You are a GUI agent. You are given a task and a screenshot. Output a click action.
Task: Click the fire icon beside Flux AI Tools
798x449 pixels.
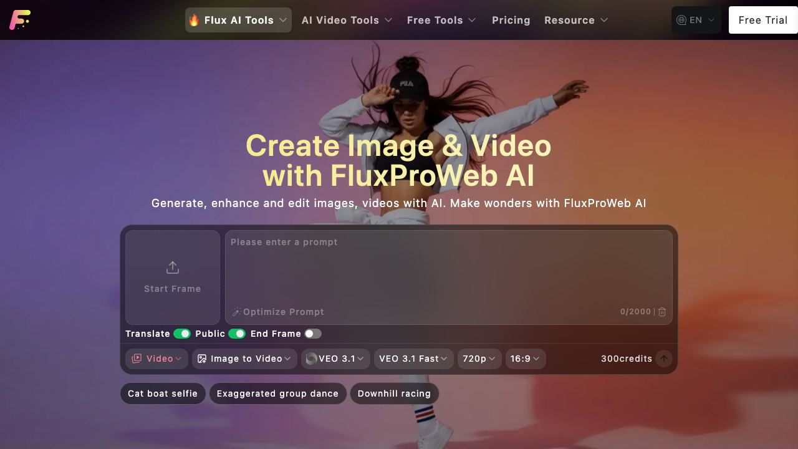pos(194,20)
